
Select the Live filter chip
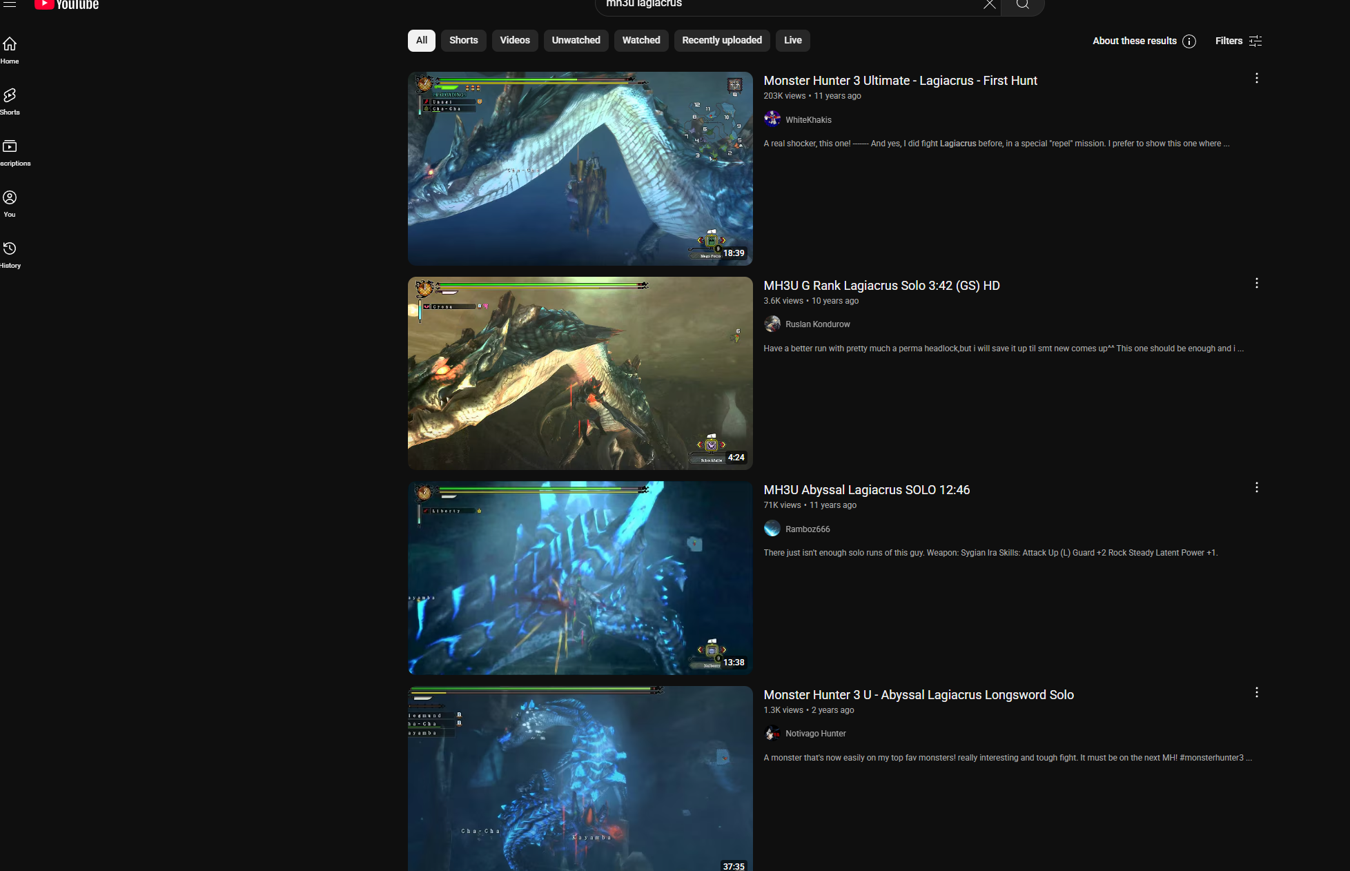click(x=793, y=41)
